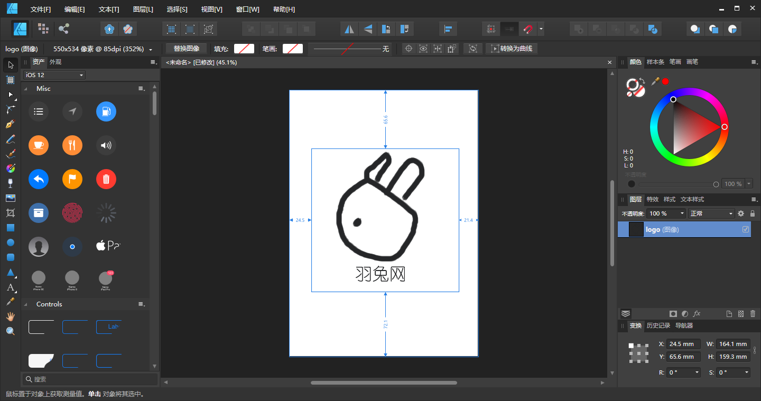Select the Node tool

point(11,95)
